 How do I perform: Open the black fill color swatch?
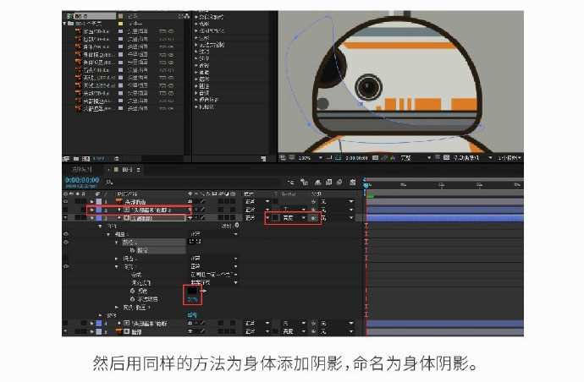pos(193,291)
